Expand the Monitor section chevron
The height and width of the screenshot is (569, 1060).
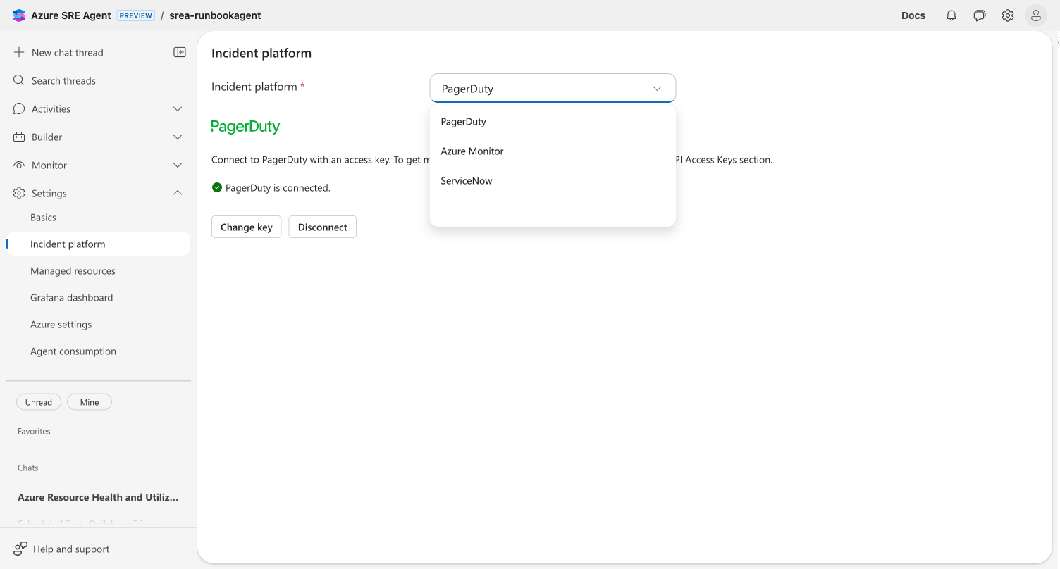click(x=178, y=165)
